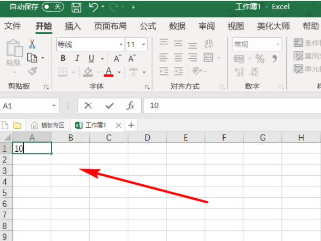321x241 pixels.
Task: Click the Save disk icon
Action: click(77, 7)
